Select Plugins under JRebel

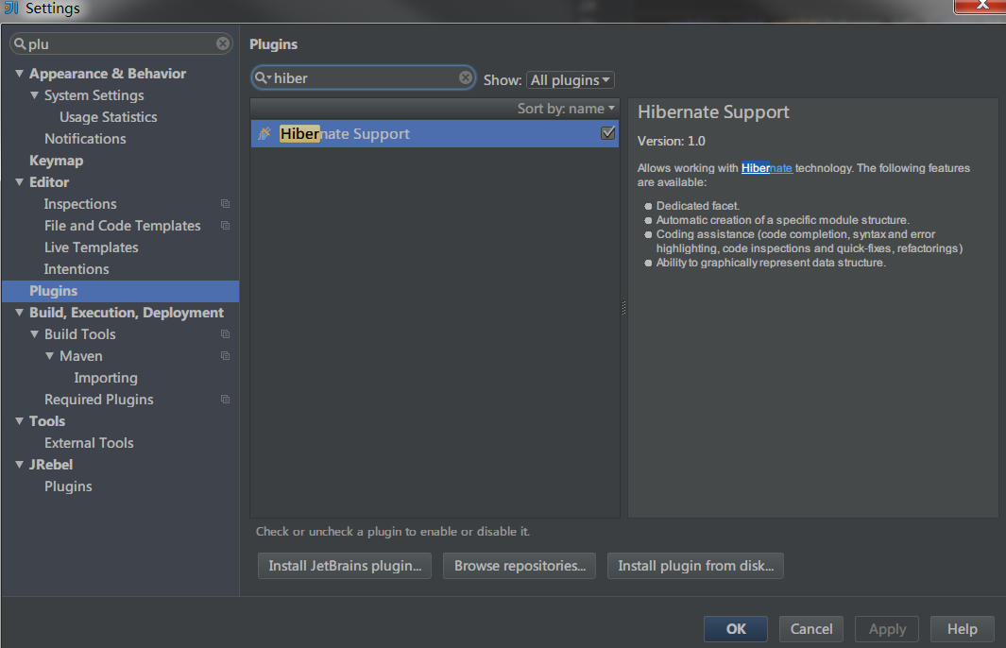68,486
